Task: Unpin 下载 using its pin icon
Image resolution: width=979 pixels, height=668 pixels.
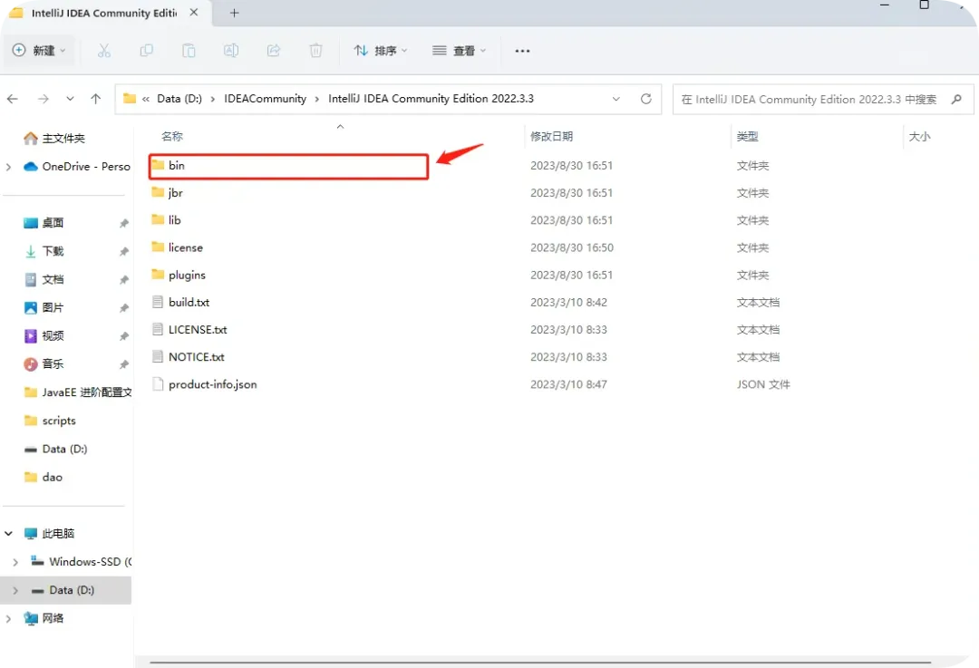Action: pyautogui.click(x=123, y=252)
